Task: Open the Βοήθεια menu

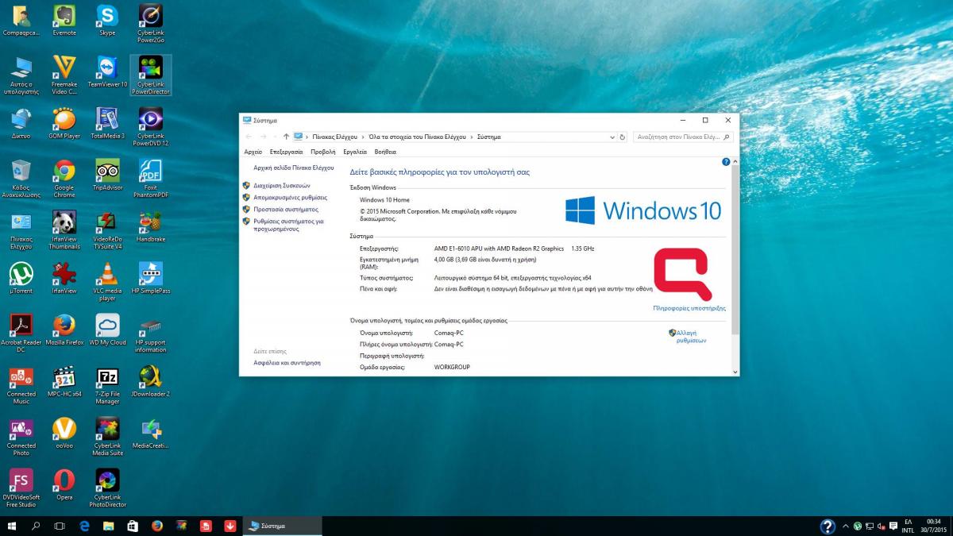Action: [x=385, y=152]
